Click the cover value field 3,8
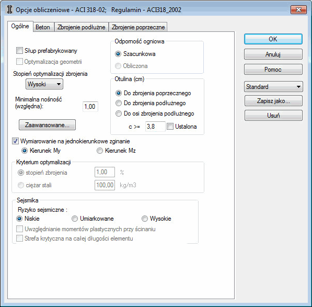This screenshot has width=312, height=307. (x=155, y=127)
